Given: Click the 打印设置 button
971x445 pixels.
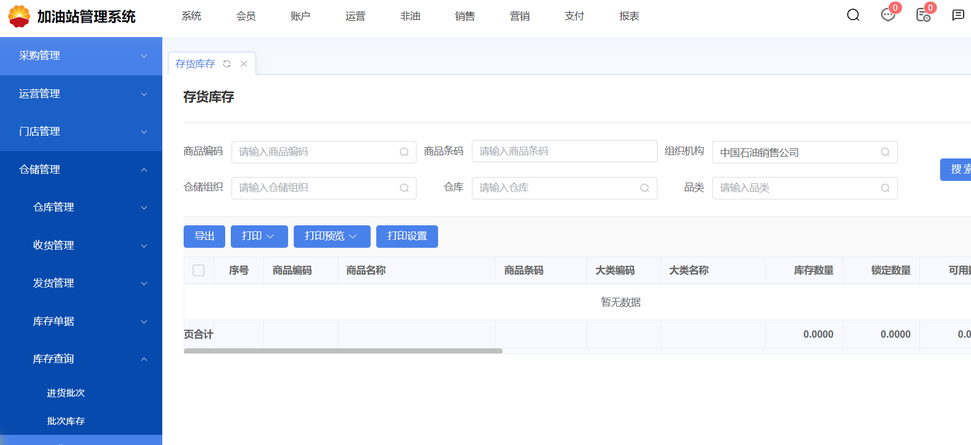Looking at the screenshot, I should pos(407,237).
